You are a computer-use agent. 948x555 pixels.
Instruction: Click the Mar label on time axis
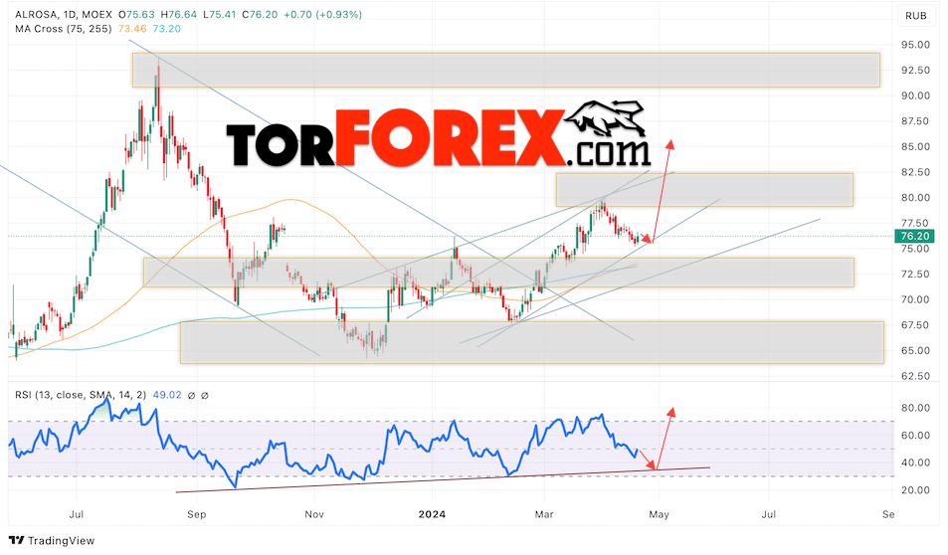pyautogui.click(x=544, y=514)
